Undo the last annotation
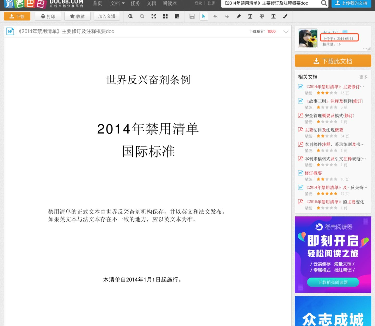Screen dimensions: 375x326 pos(215,16)
